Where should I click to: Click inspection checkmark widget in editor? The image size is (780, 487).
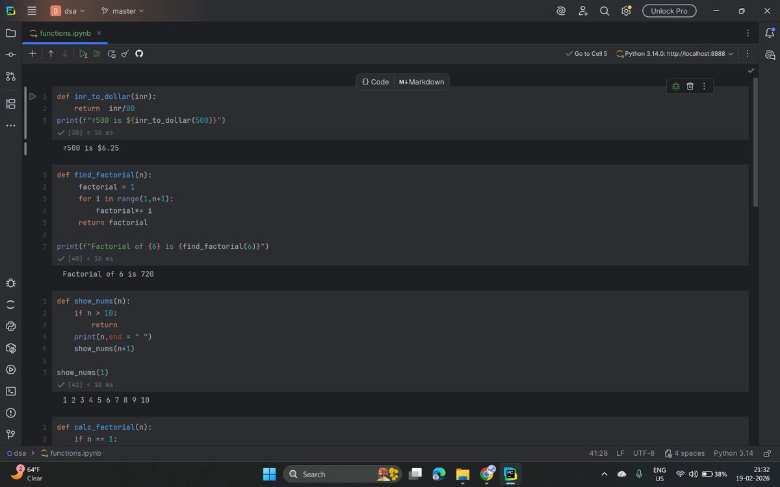[x=751, y=69]
